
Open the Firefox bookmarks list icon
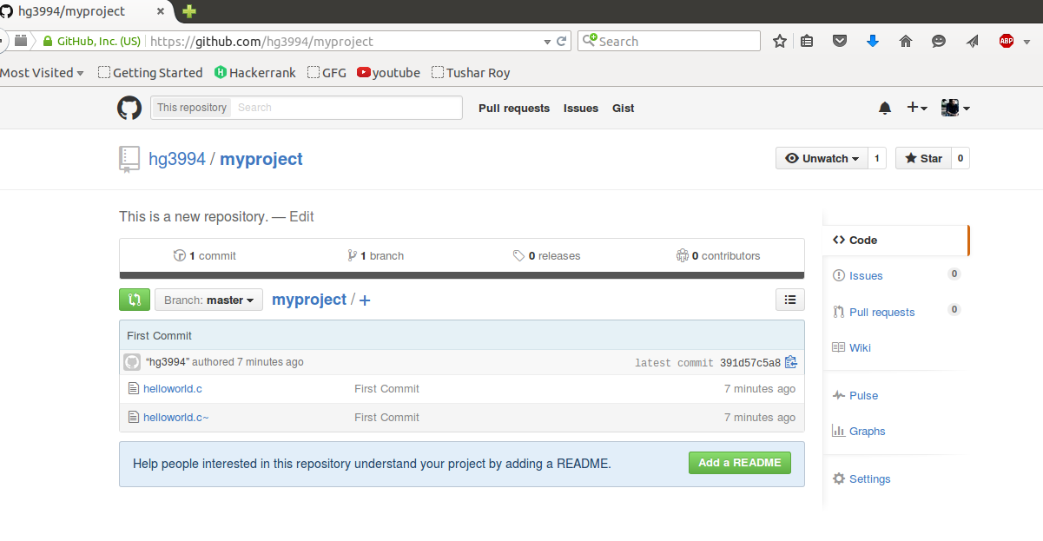[807, 41]
